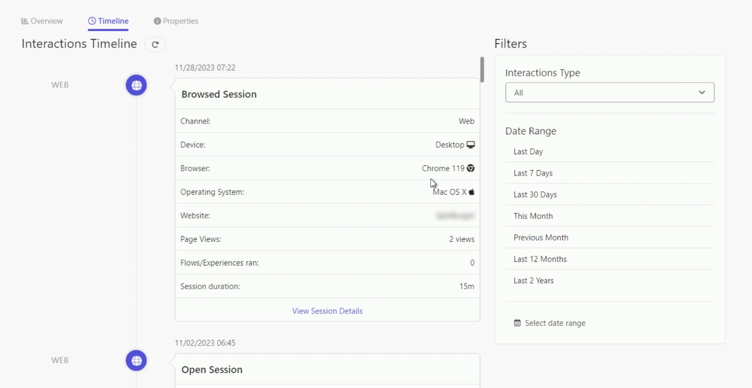Viewport: 752px width, 388px height.
Task: Select the Previous Month filter option
Action: (x=541, y=237)
